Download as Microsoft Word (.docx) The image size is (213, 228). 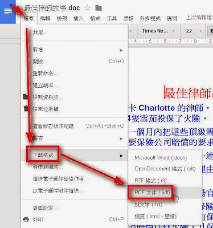point(165,158)
